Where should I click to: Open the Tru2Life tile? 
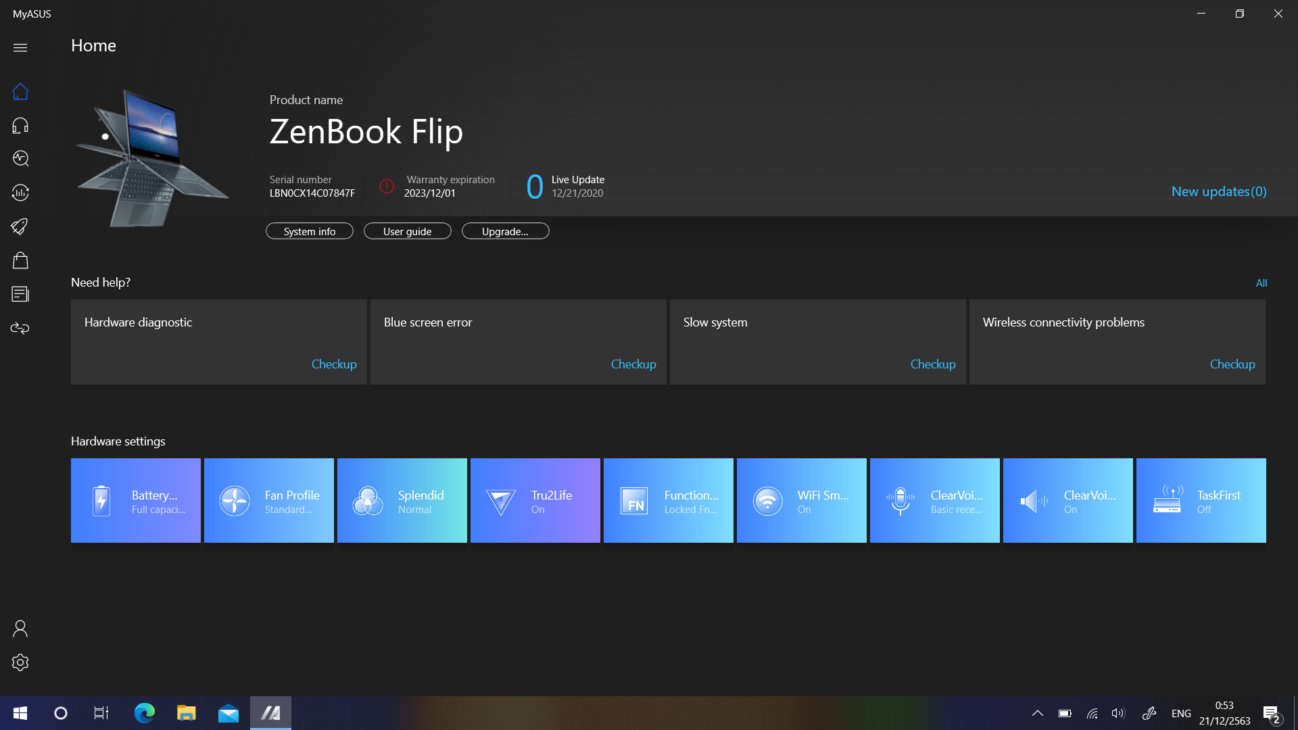point(535,500)
